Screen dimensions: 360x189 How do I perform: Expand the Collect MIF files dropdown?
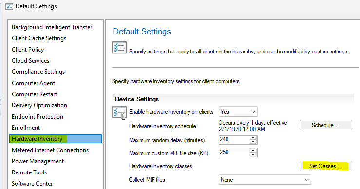(x=265, y=180)
